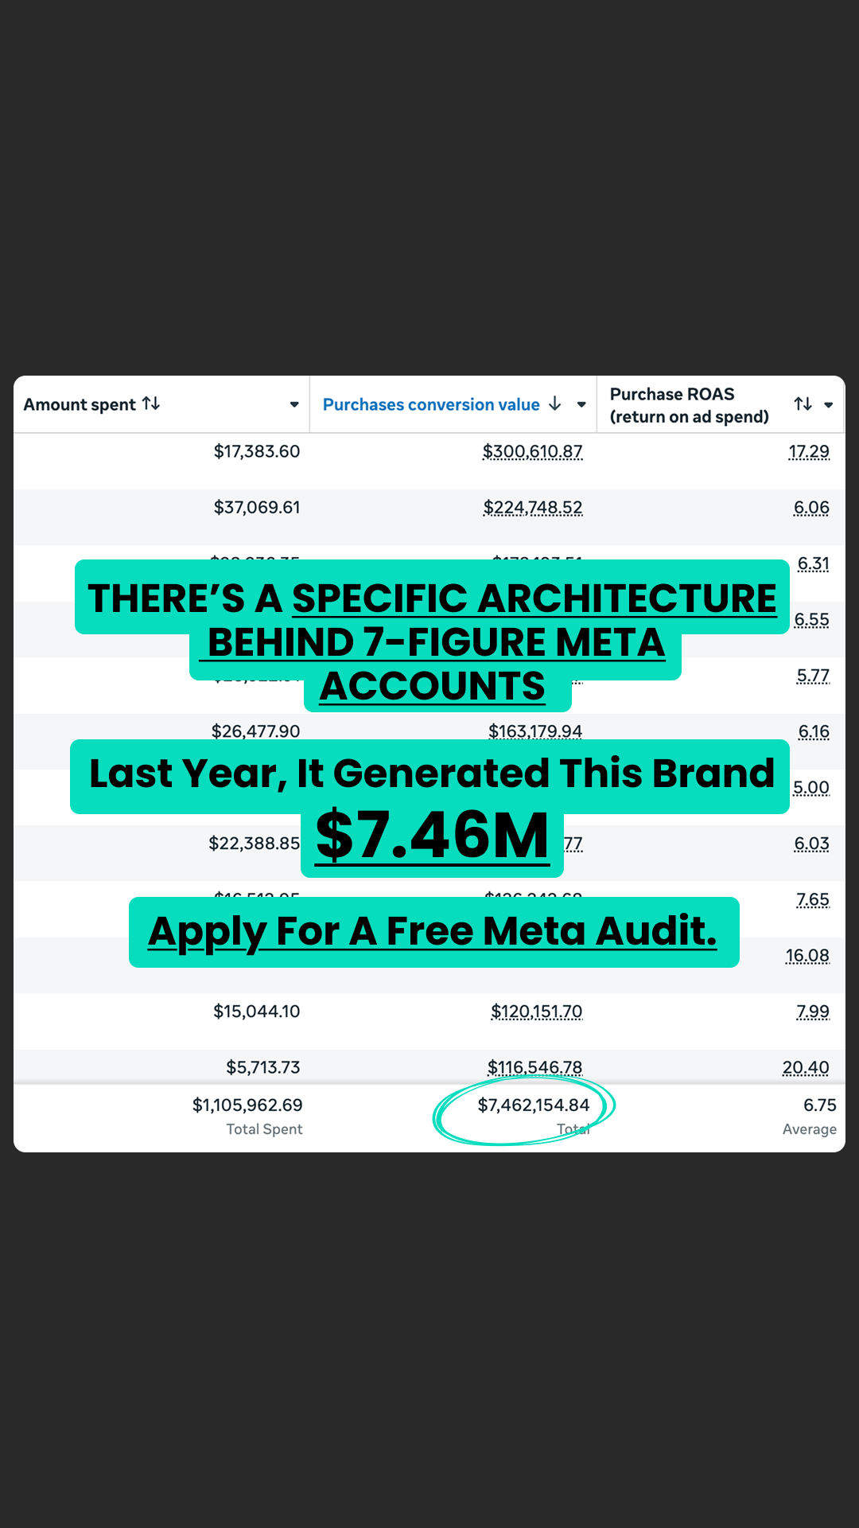Open the $120,151.70 conversion value
The width and height of the screenshot is (859, 1528).
(537, 1012)
